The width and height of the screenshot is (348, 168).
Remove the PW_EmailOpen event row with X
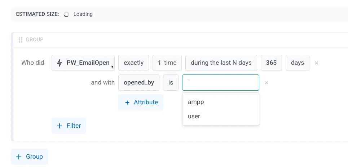point(317,63)
